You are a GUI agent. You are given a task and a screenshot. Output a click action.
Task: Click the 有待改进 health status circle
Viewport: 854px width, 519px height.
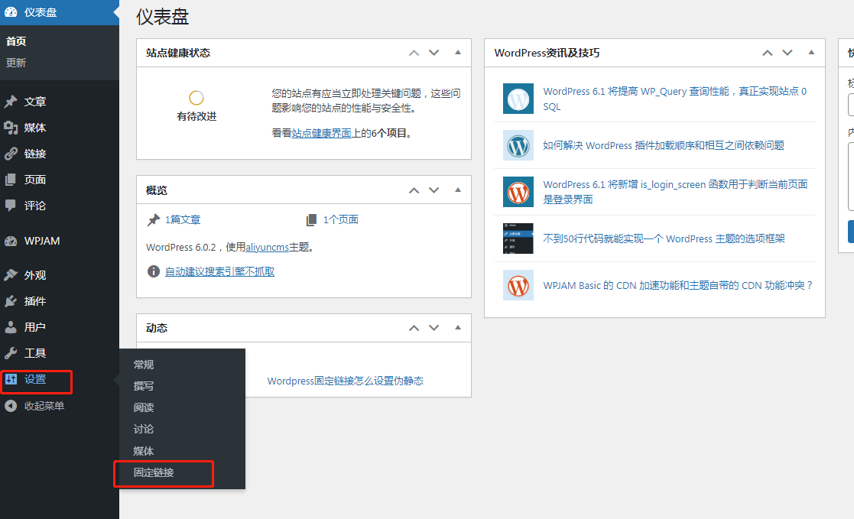tap(196, 98)
